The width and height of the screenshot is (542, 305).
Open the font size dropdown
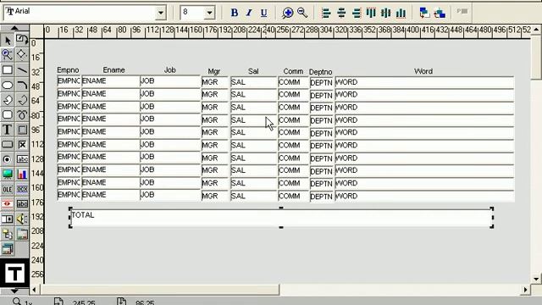coord(209,14)
